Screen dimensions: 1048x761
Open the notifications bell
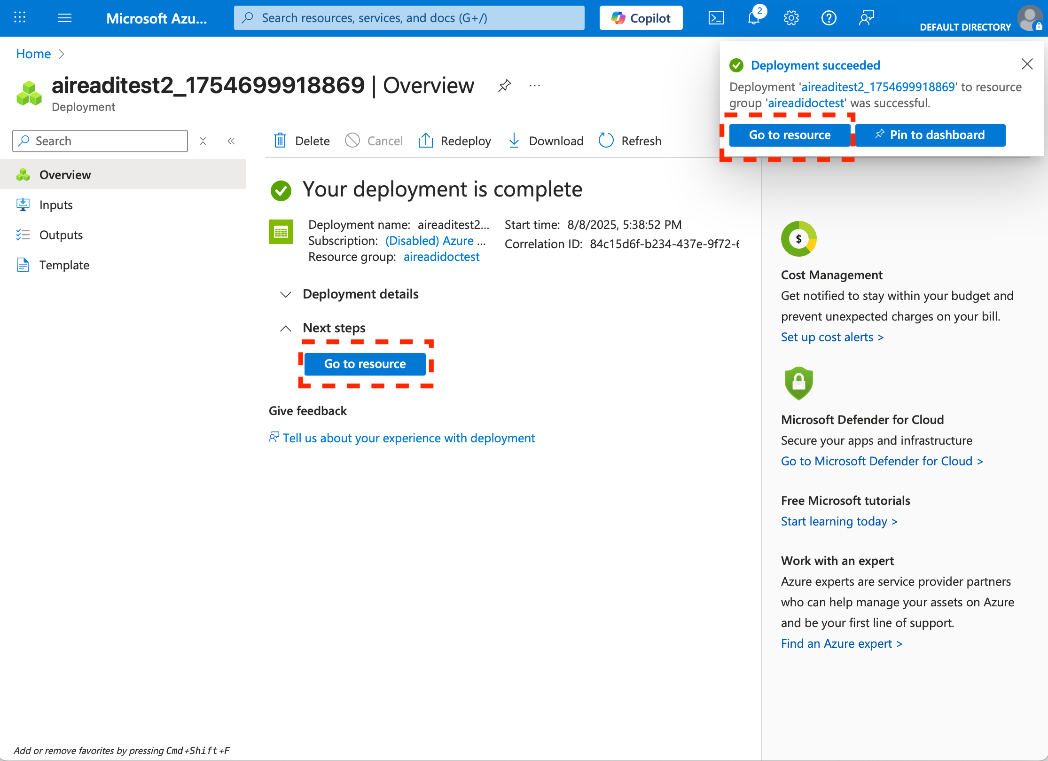[754, 18]
